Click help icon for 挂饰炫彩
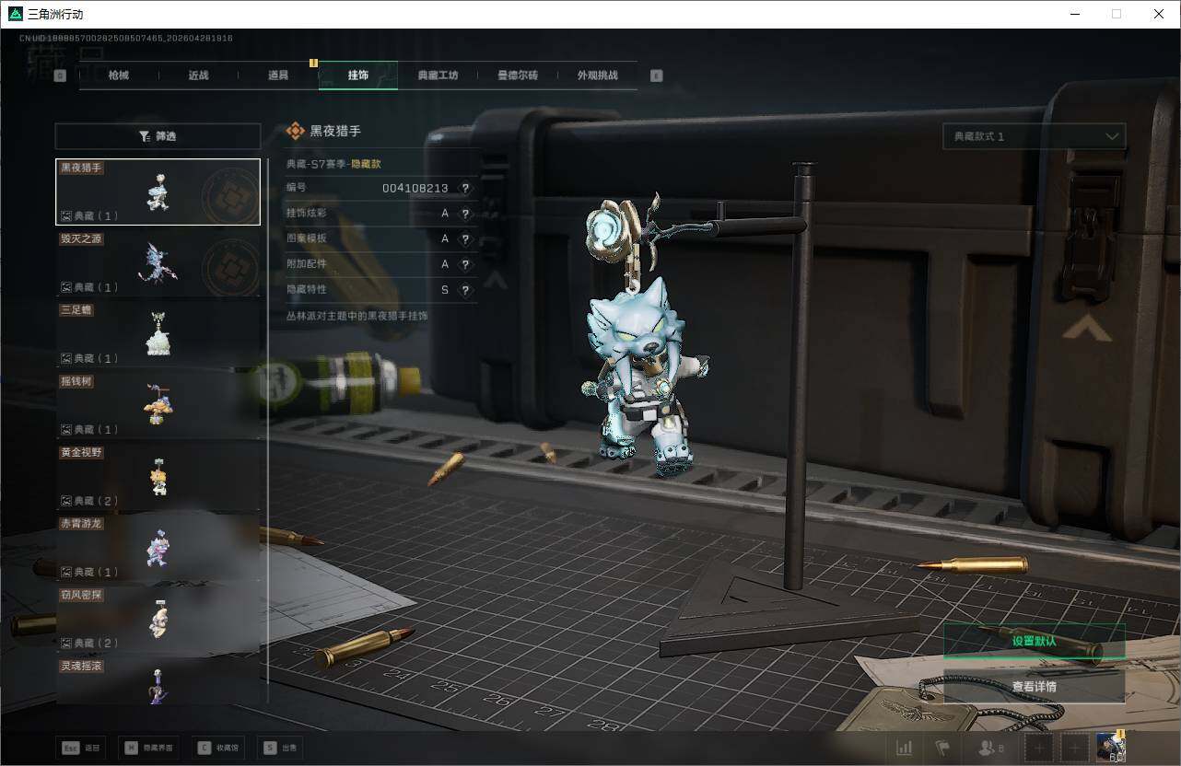Screen dimensions: 1181x766 (465, 214)
